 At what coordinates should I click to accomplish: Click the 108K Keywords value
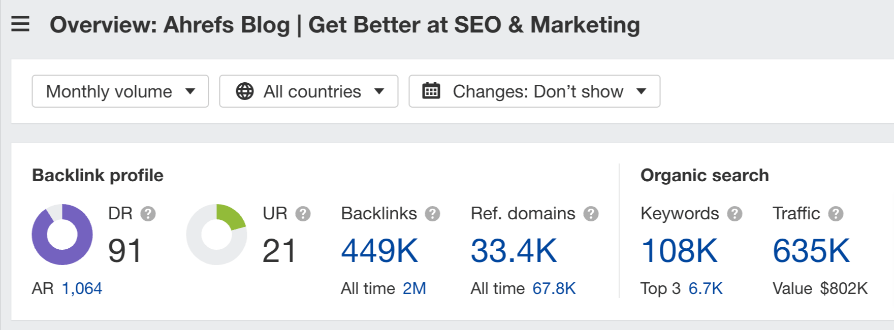[679, 249]
